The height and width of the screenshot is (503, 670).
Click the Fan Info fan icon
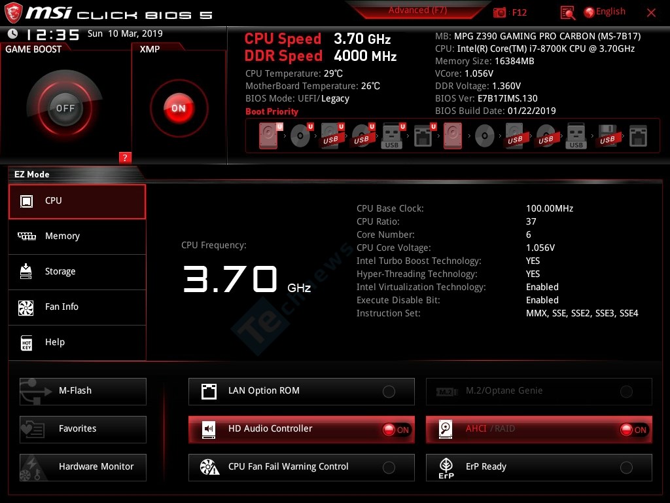pyautogui.click(x=26, y=307)
